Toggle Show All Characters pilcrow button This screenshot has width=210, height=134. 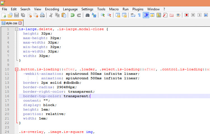click(139, 15)
